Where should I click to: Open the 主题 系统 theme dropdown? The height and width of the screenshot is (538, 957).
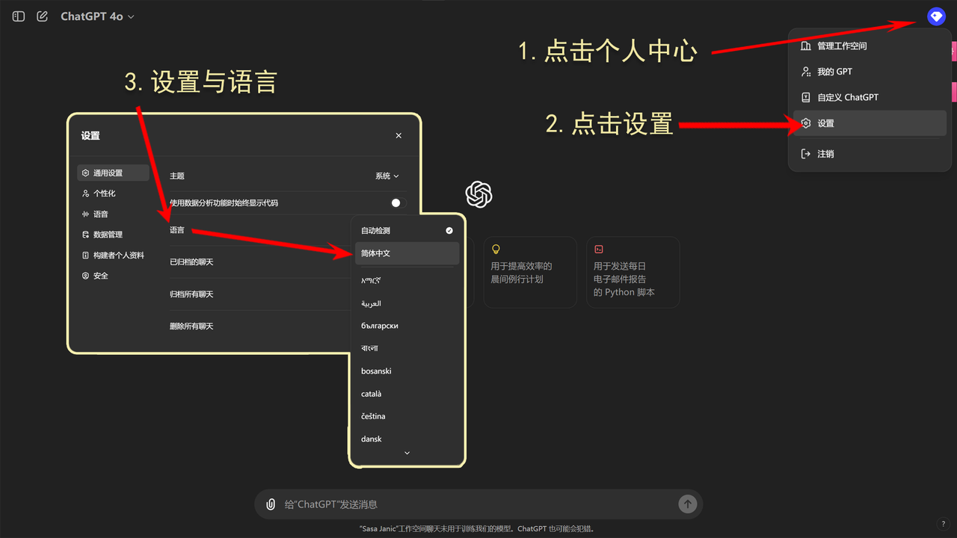point(387,176)
